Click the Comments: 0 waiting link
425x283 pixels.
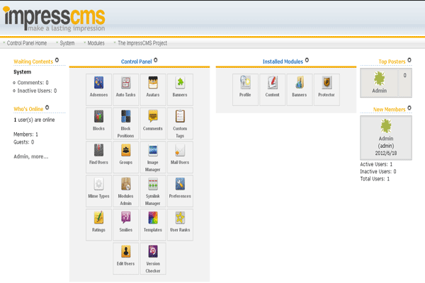click(x=33, y=82)
